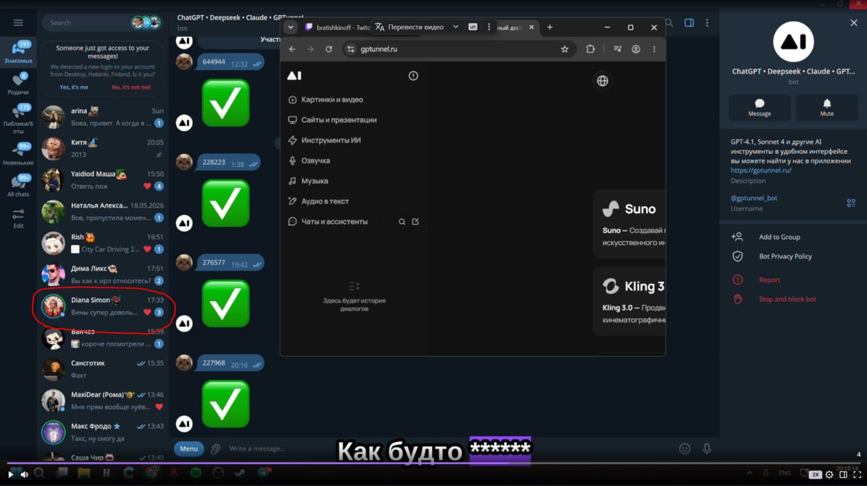
Task: Open chat with Yaidiod Маша
Action: [103, 180]
